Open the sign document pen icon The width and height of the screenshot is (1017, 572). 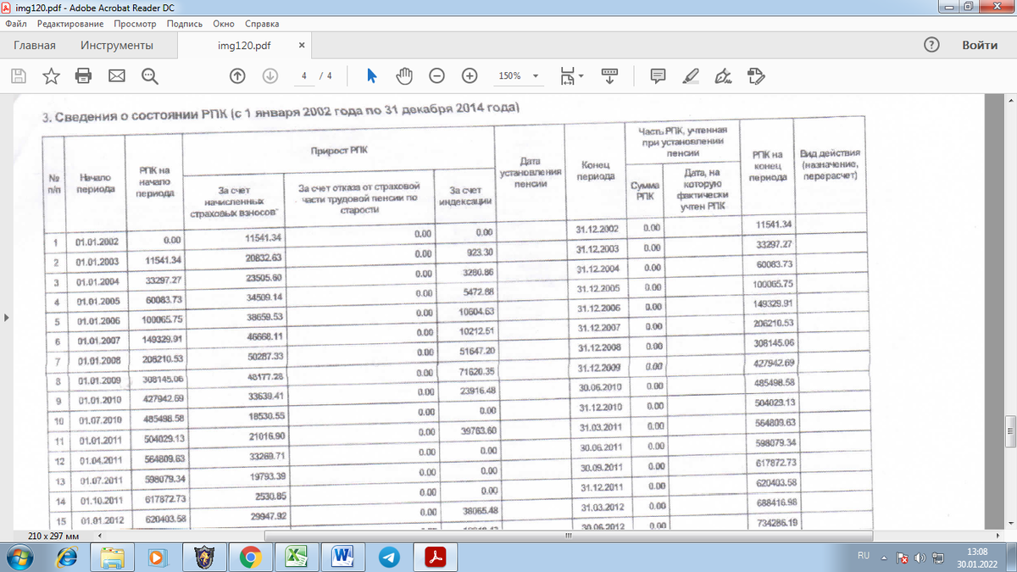click(x=724, y=76)
